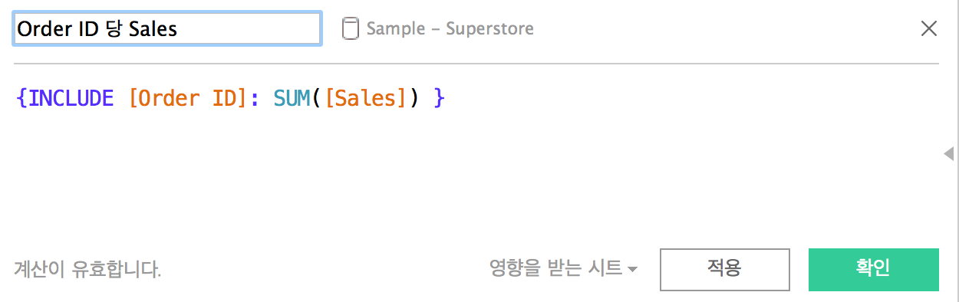Click the colon after [Order ID]
This screenshot has width=959, height=302.
255,100
